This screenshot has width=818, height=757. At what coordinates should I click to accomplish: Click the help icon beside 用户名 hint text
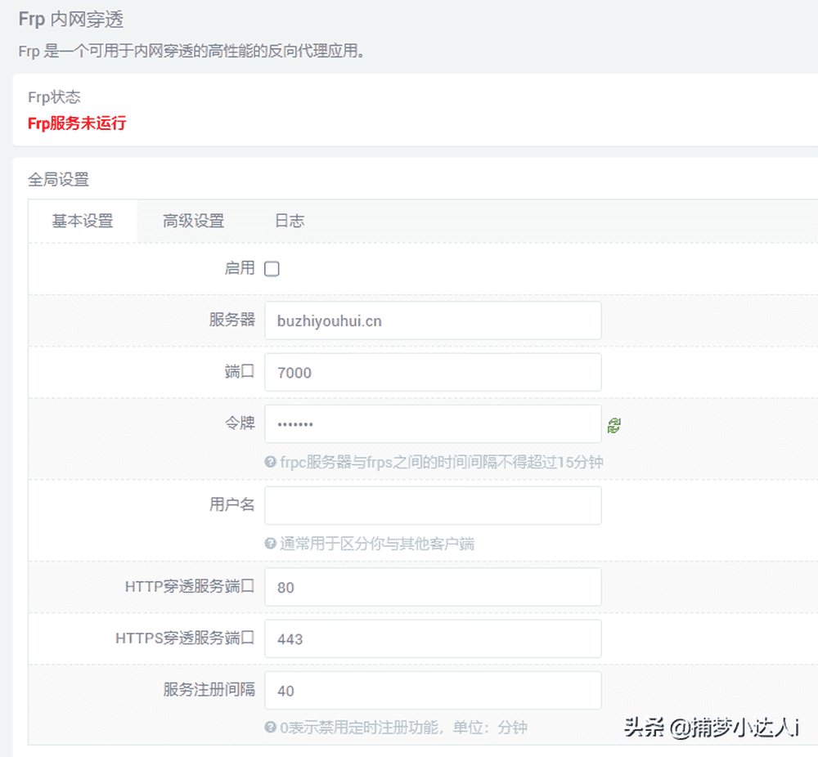(x=271, y=544)
